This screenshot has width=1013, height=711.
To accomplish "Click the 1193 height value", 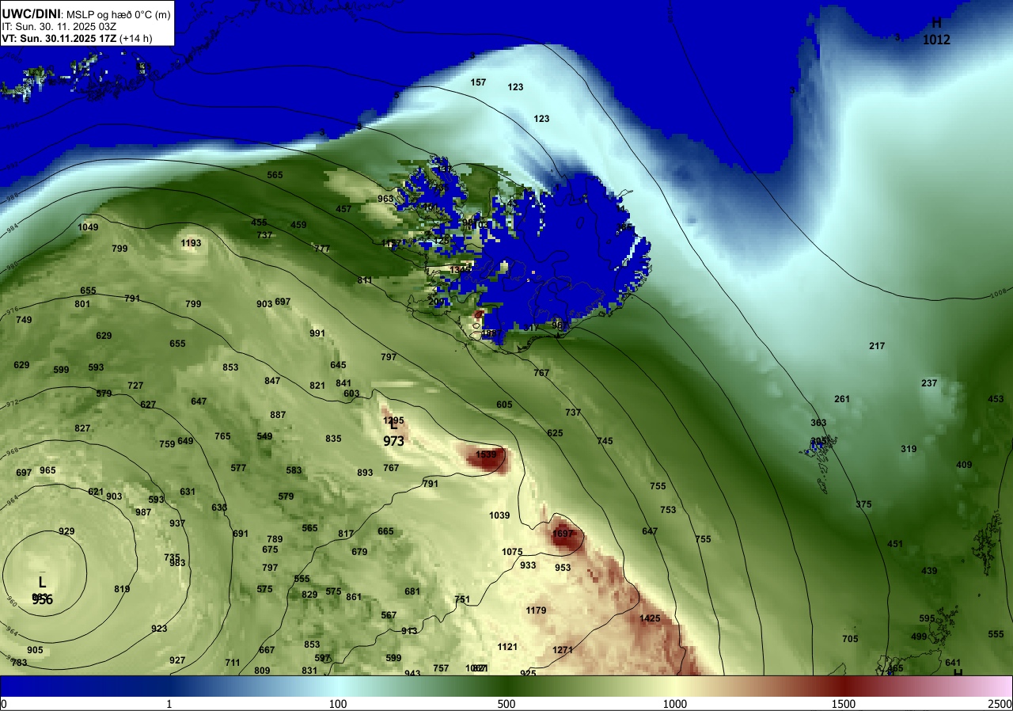I will click(191, 243).
